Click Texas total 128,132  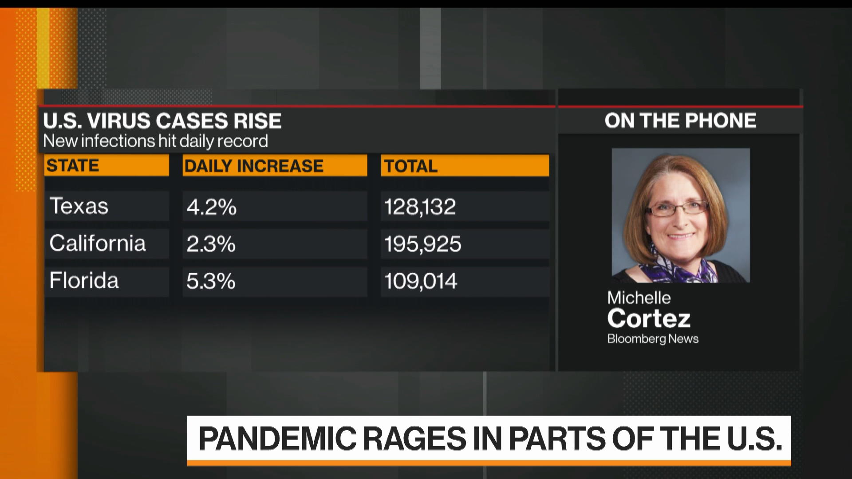pos(420,207)
